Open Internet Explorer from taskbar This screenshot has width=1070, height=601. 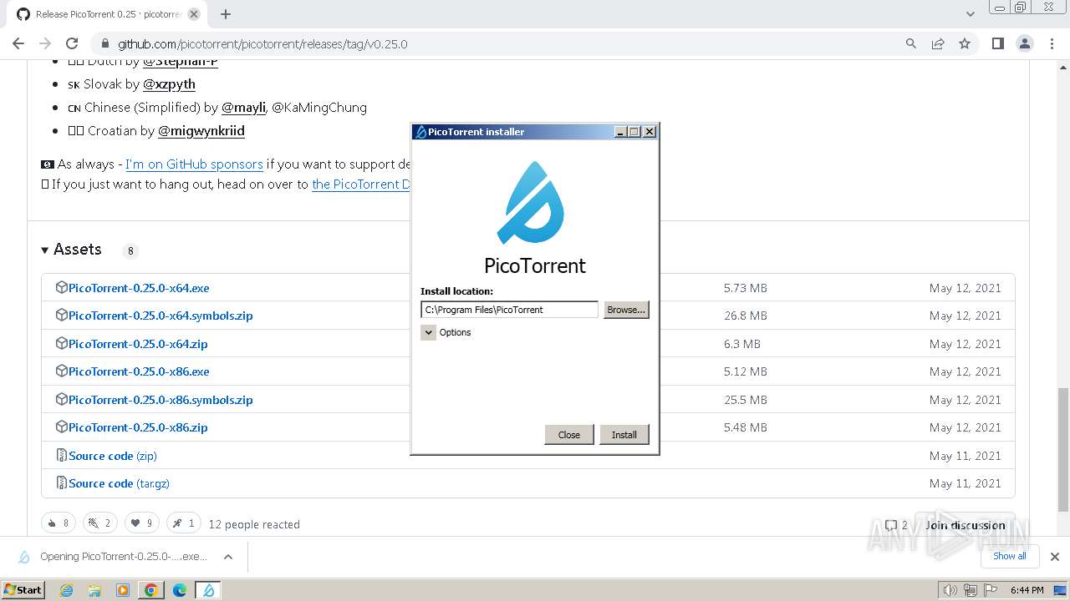[x=67, y=590]
